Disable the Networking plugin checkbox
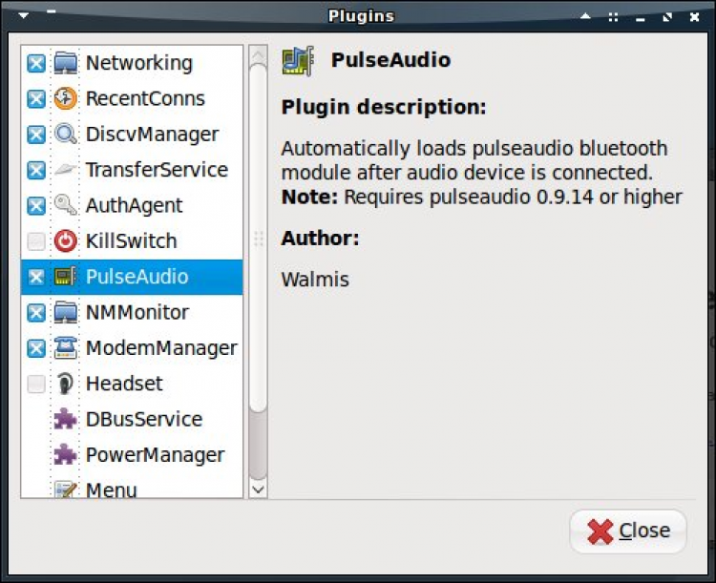 [36, 64]
